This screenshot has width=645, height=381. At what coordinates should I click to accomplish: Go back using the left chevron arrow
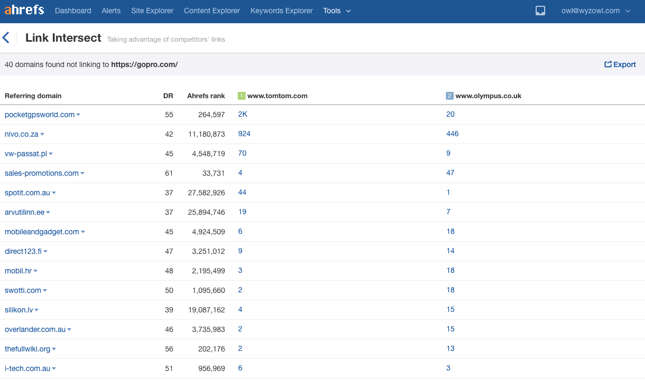6,37
